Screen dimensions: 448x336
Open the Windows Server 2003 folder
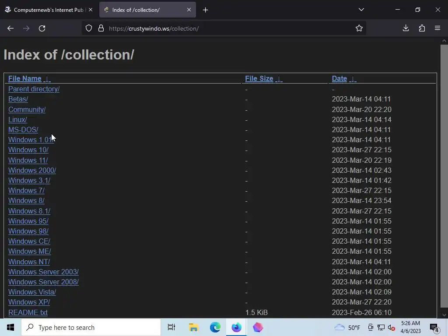43,272
